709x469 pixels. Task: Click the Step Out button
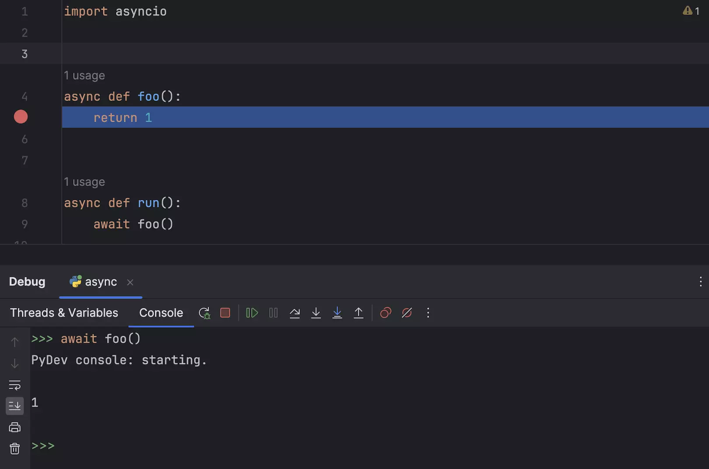[358, 313]
